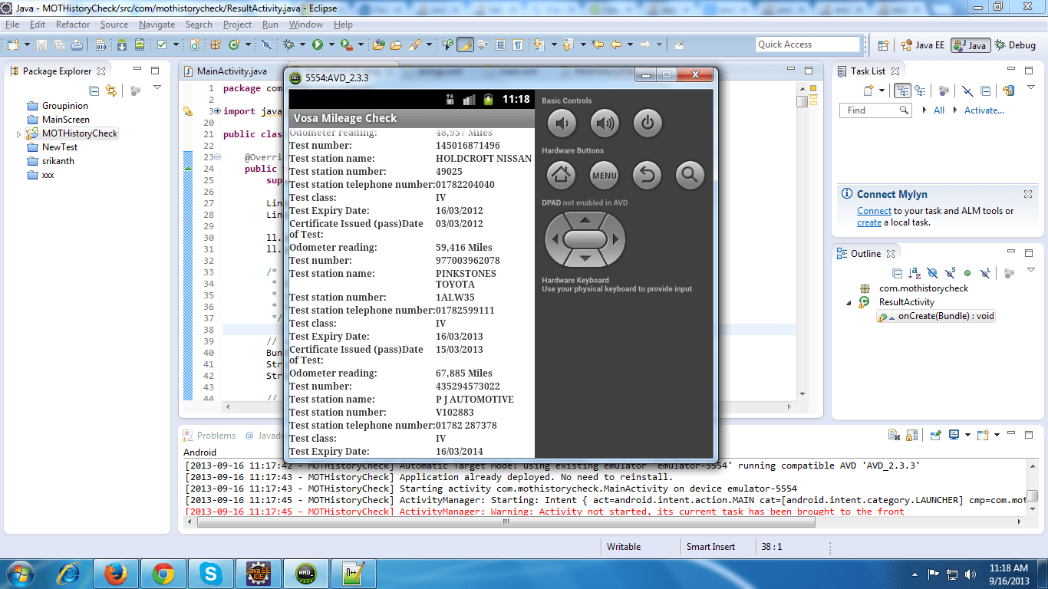The image size is (1048, 589).
Task: Open the Refactor menu
Action: pyautogui.click(x=73, y=25)
